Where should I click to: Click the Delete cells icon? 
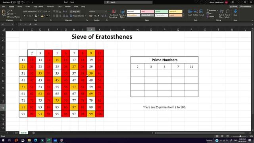(196, 12)
